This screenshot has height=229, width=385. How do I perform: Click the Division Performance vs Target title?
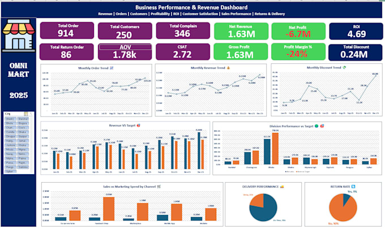[291, 126]
